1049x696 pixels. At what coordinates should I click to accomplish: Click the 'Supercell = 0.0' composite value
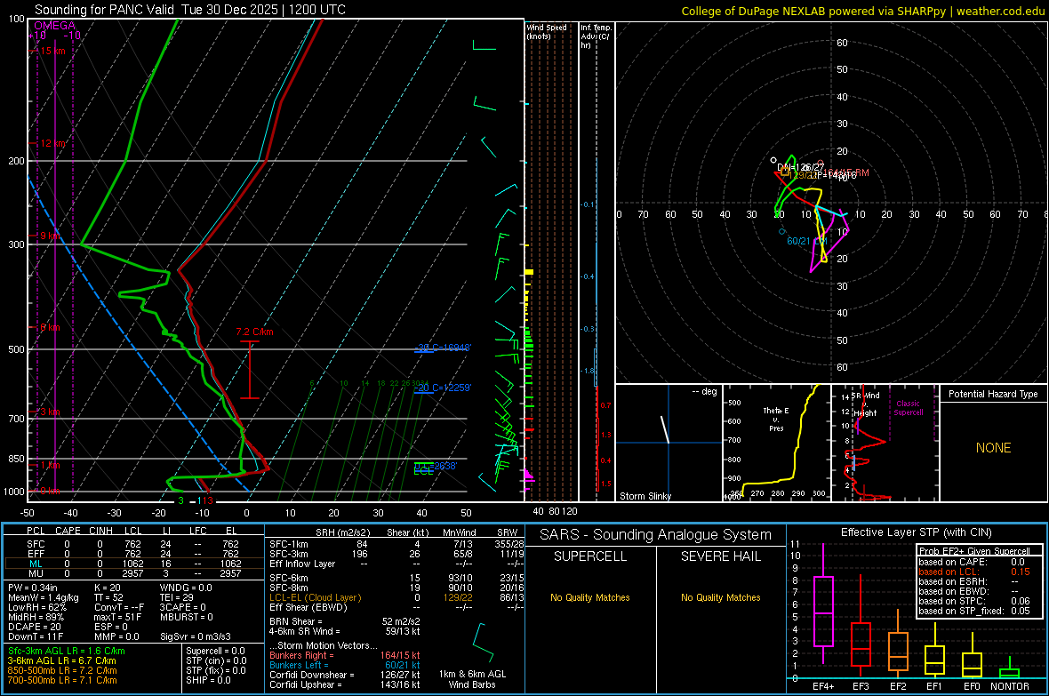[x=215, y=651]
